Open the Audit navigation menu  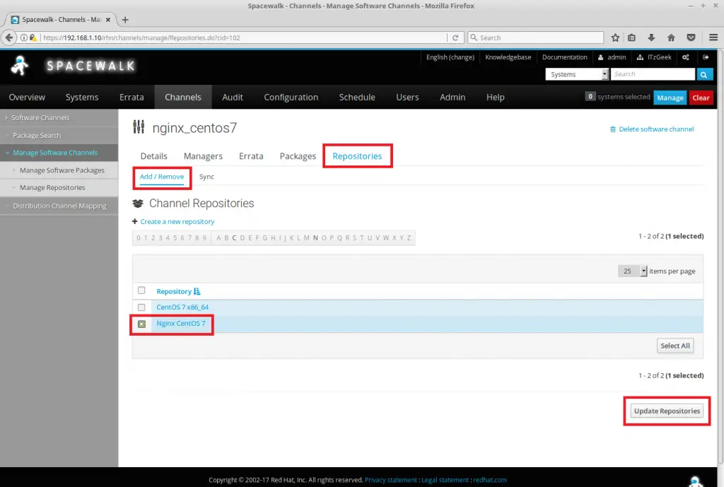click(x=232, y=98)
